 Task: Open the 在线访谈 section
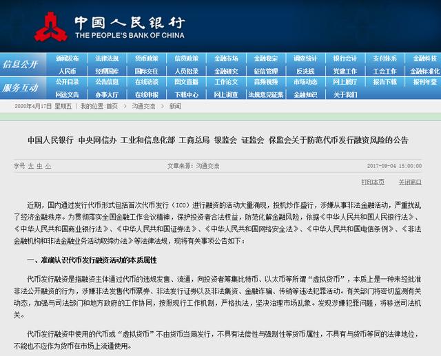pos(147,82)
